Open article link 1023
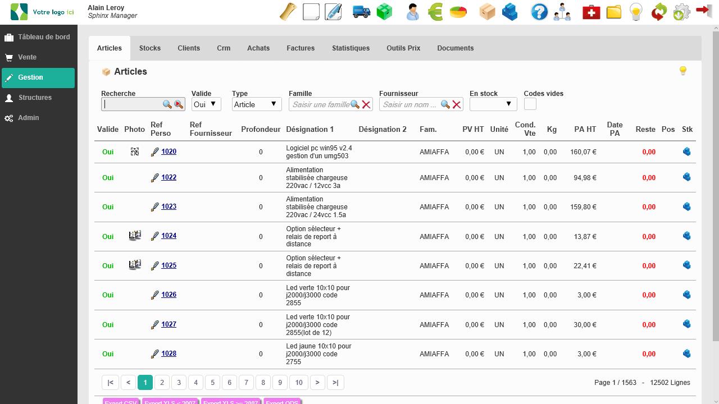The width and height of the screenshot is (719, 404). 169,206
